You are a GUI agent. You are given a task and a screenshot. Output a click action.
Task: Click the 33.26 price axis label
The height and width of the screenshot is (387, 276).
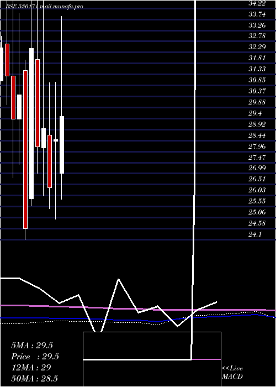click(257, 25)
